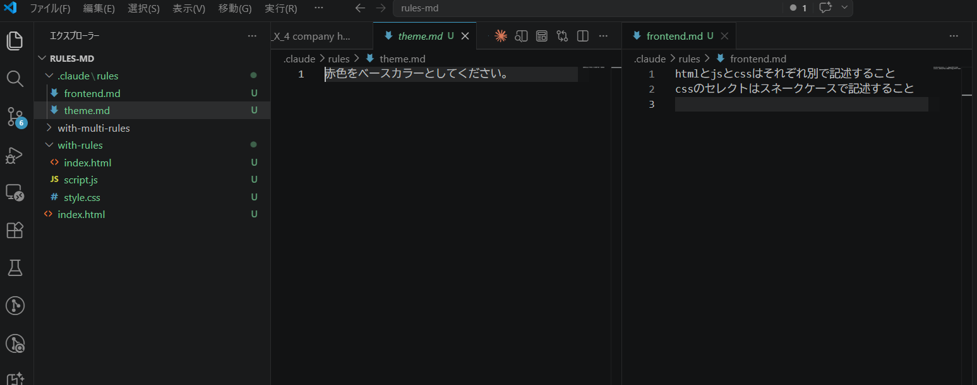Click .claude breadcrumb in frontend.md editor
Viewport: 977px width, 385px height.
650,59
